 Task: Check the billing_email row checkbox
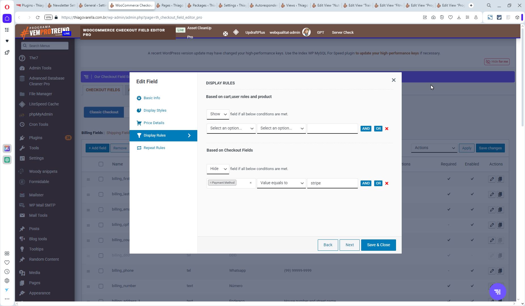tap(101, 210)
